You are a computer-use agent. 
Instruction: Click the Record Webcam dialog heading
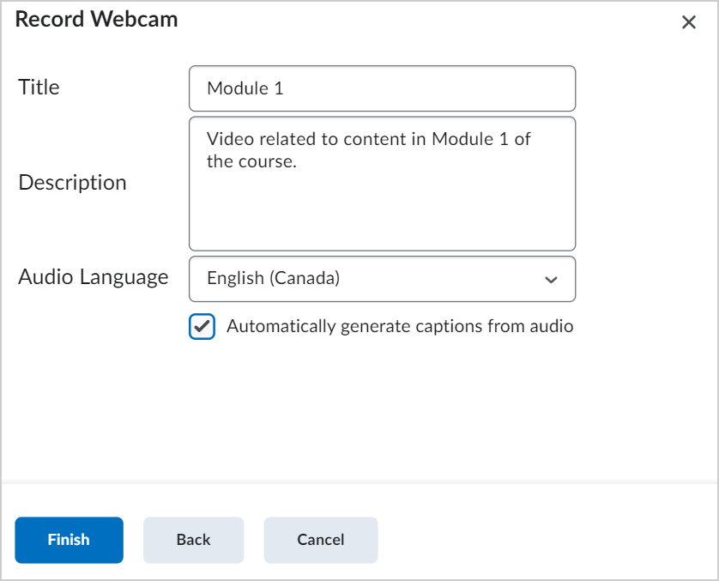coord(97,20)
